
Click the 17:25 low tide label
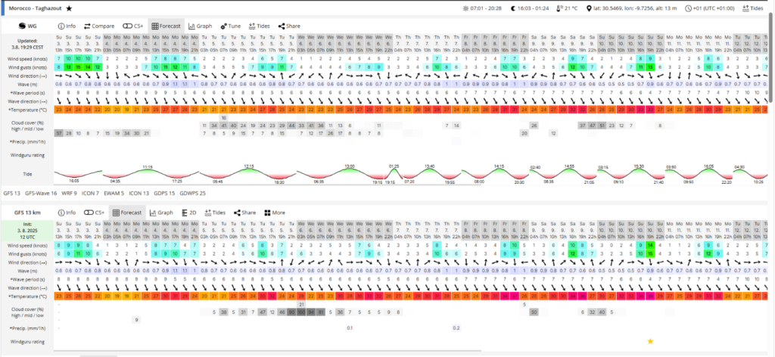tap(177, 182)
